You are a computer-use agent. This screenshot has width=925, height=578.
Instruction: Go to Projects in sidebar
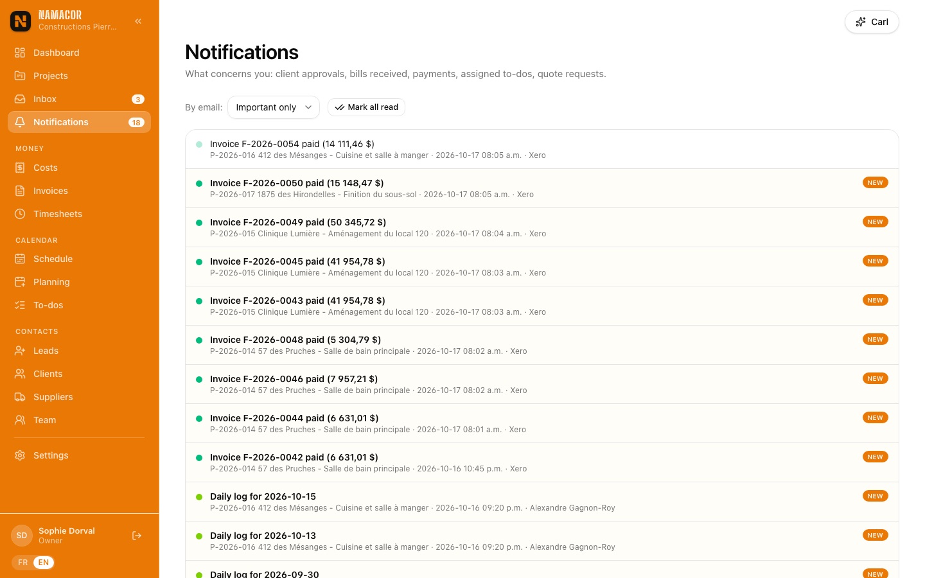click(79, 76)
